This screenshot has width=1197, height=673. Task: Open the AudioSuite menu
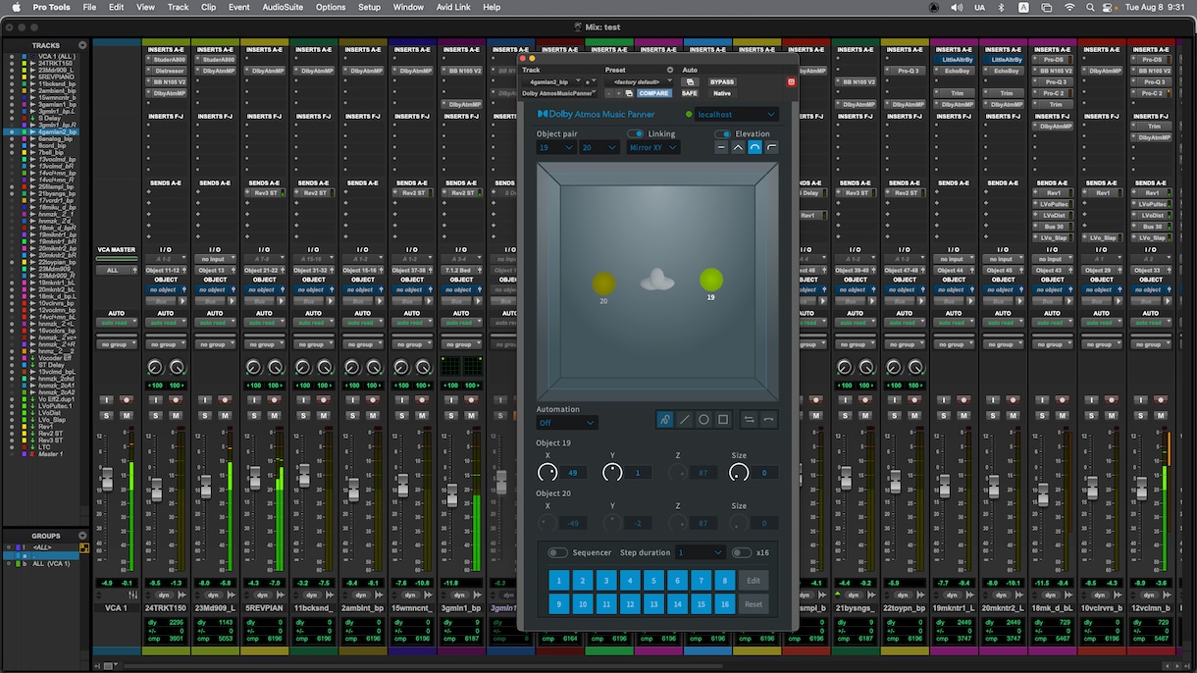tap(283, 7)
